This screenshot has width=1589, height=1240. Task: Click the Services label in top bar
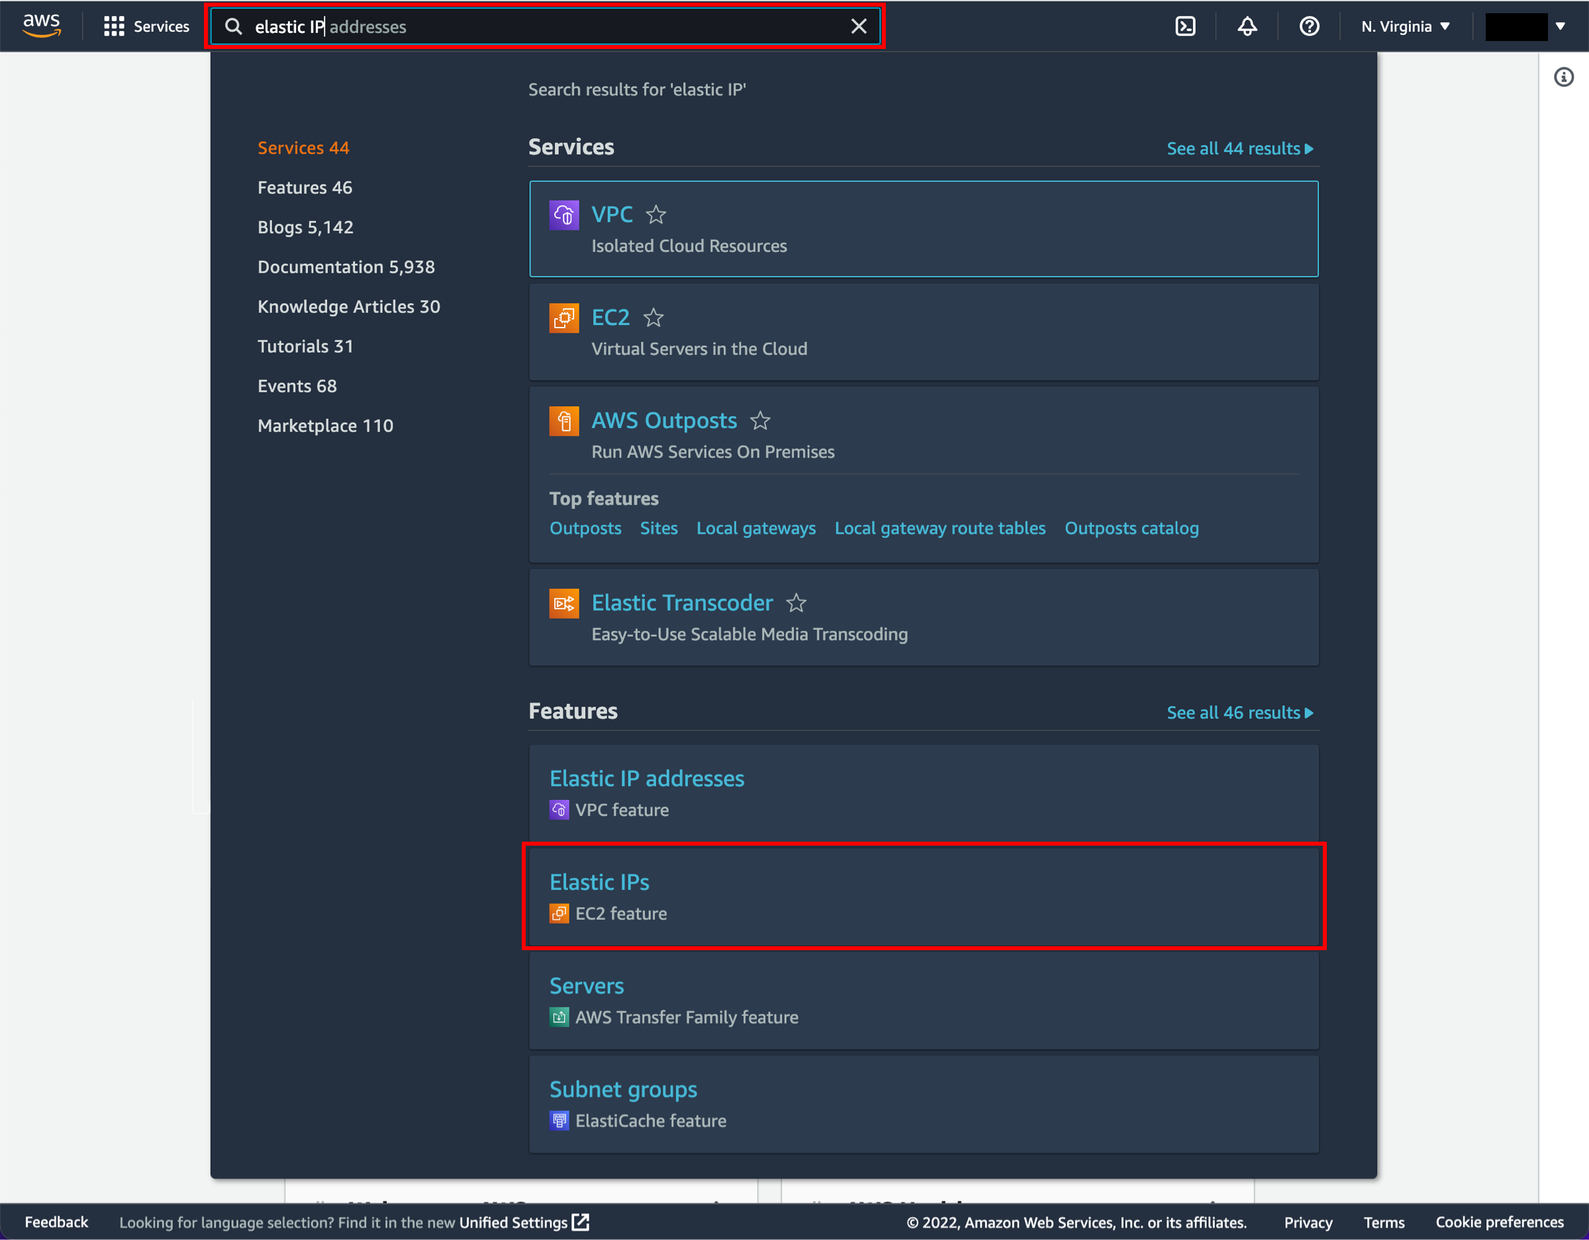(162, 27)
